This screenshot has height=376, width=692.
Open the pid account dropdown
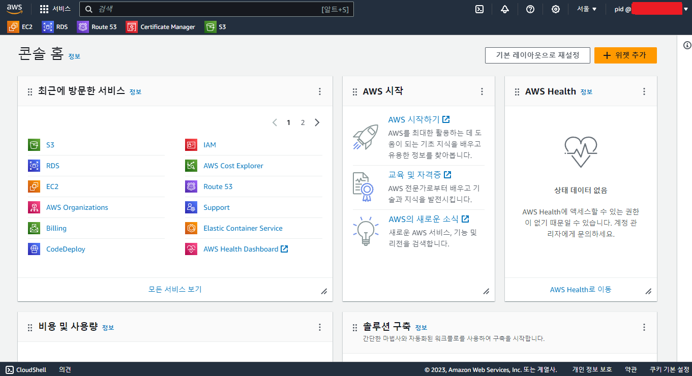(651, 9)
